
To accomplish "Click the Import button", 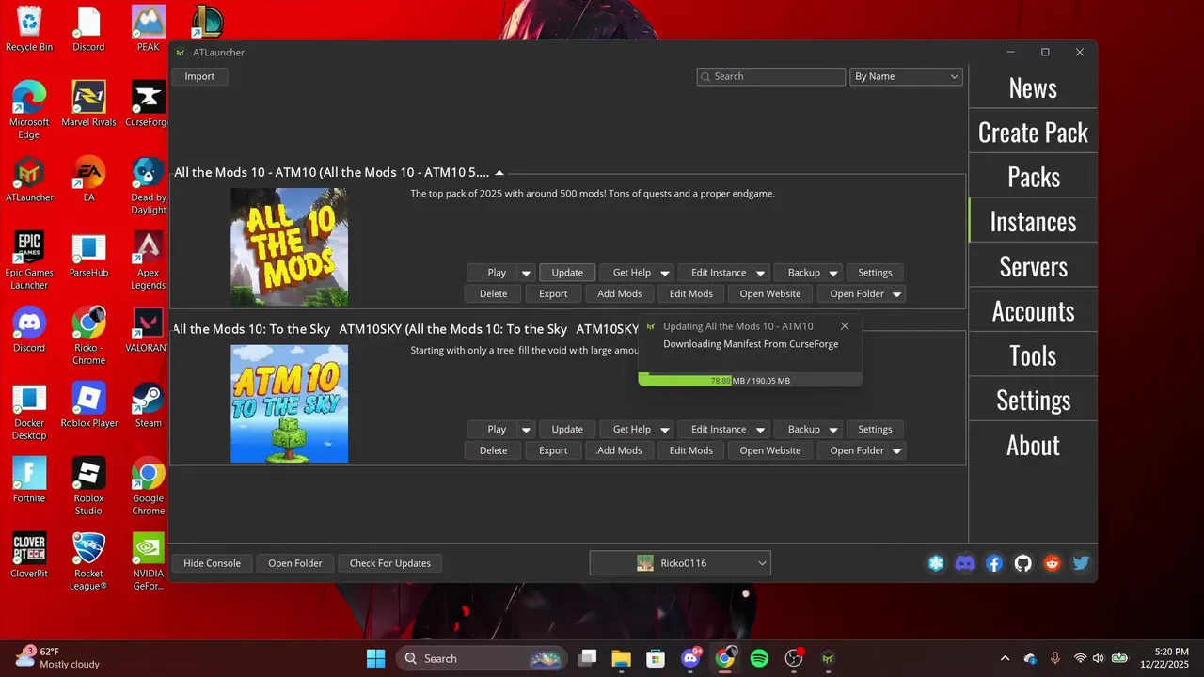I will [199, 76].
